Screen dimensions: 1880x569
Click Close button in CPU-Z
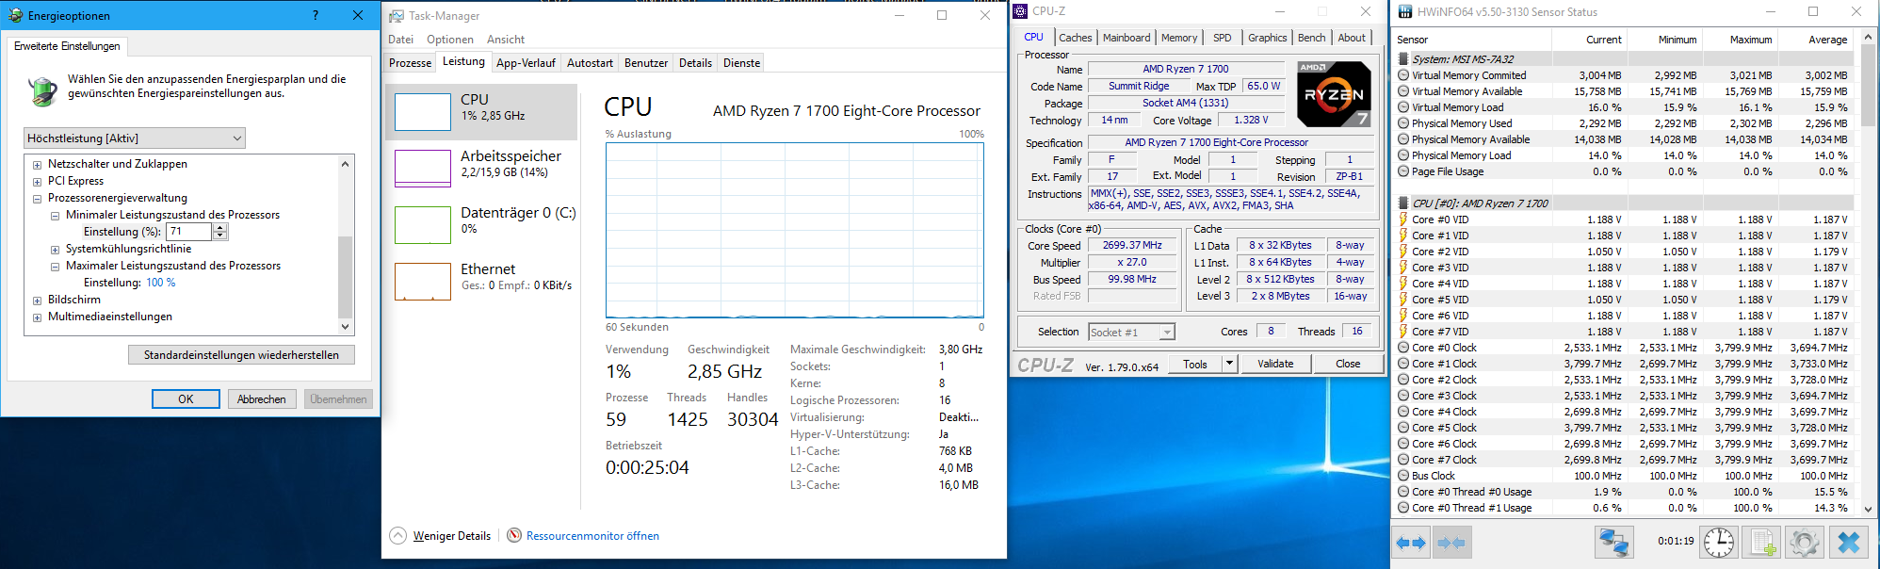1348,364
